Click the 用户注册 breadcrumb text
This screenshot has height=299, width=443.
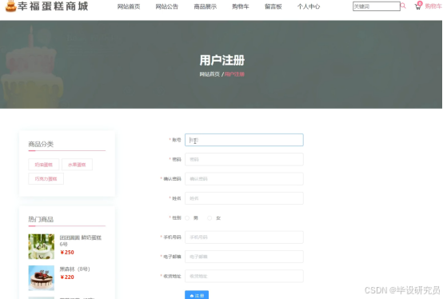(x=234, y=74)
